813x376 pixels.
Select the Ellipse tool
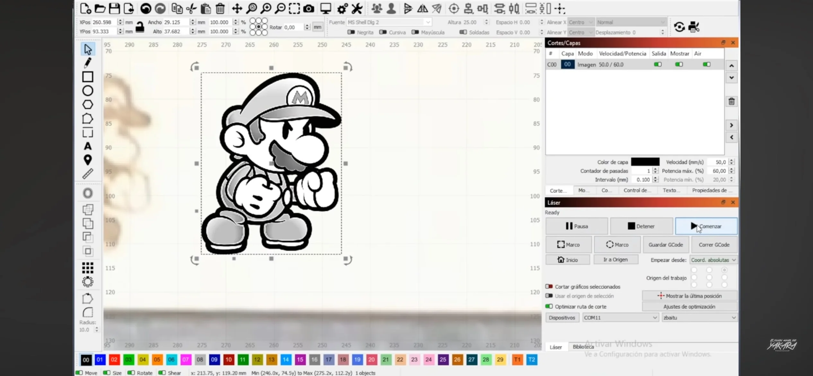click(x=88, y=91)
